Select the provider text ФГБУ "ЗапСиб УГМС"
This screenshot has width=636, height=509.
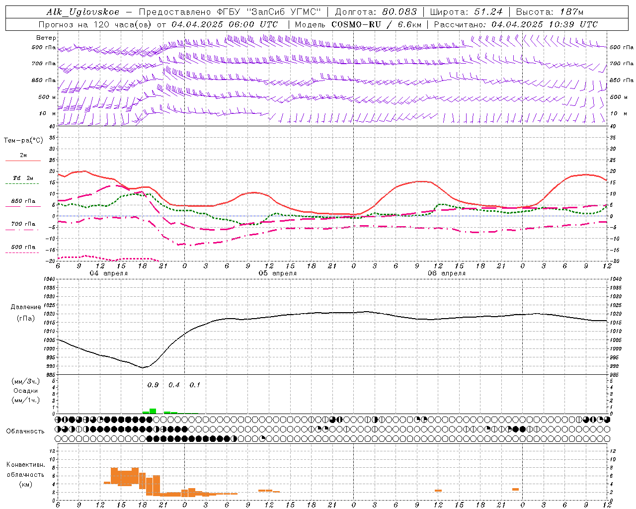pos(268,12)
